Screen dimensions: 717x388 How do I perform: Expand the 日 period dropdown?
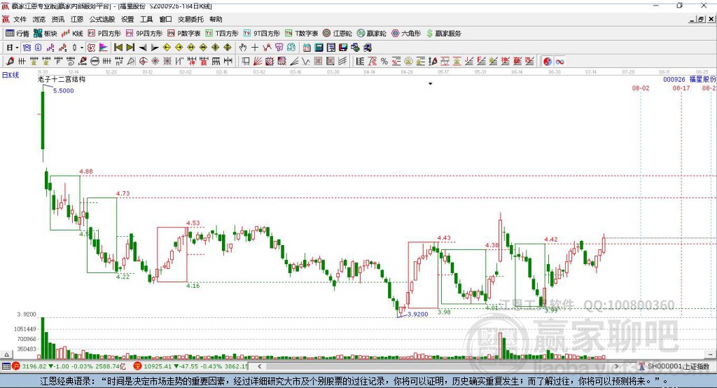pyautogui.click(x=17, y=48)
